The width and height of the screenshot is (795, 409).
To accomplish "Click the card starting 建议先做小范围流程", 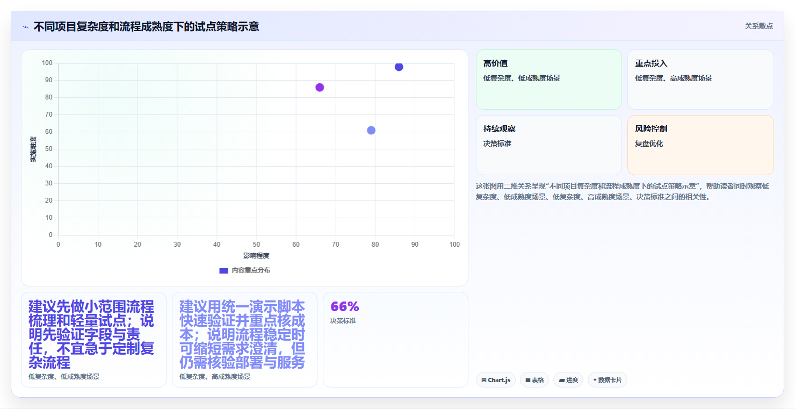I will pos(93,339).
